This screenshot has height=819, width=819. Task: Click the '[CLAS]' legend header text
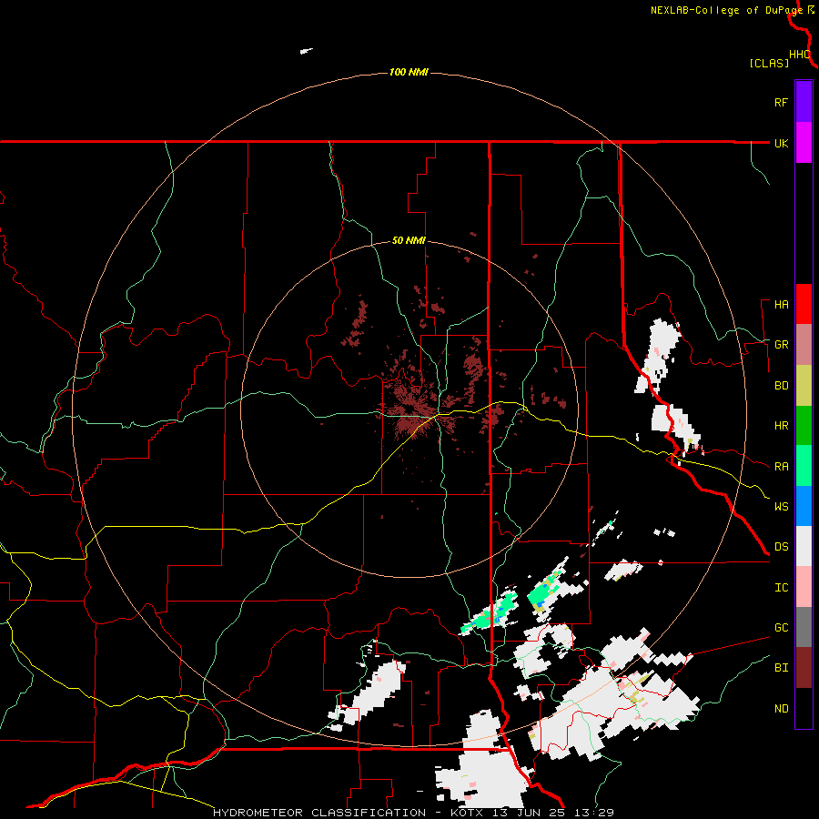(x=769, y=64)
